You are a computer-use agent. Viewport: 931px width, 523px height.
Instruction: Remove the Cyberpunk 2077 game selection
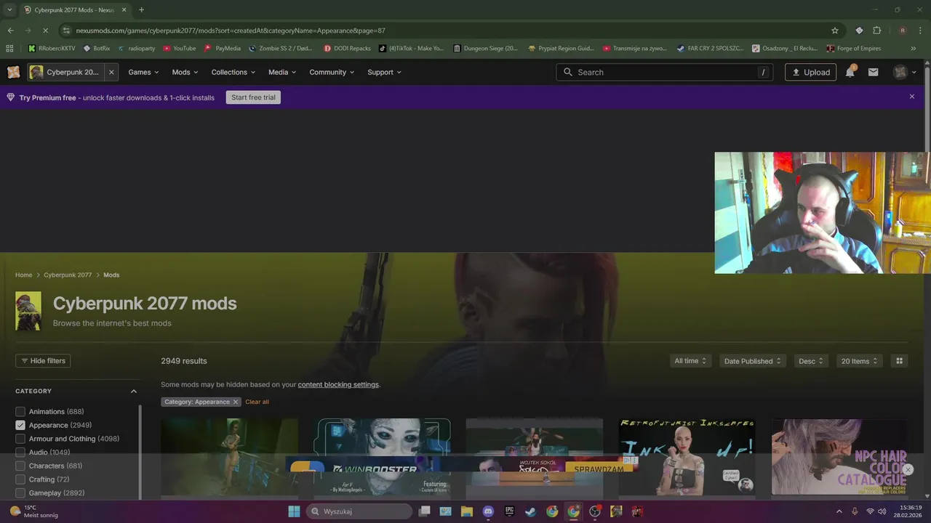pos(111,72)
